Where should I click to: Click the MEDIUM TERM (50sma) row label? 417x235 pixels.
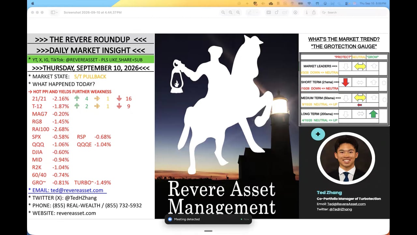click(x=321, y=98)
